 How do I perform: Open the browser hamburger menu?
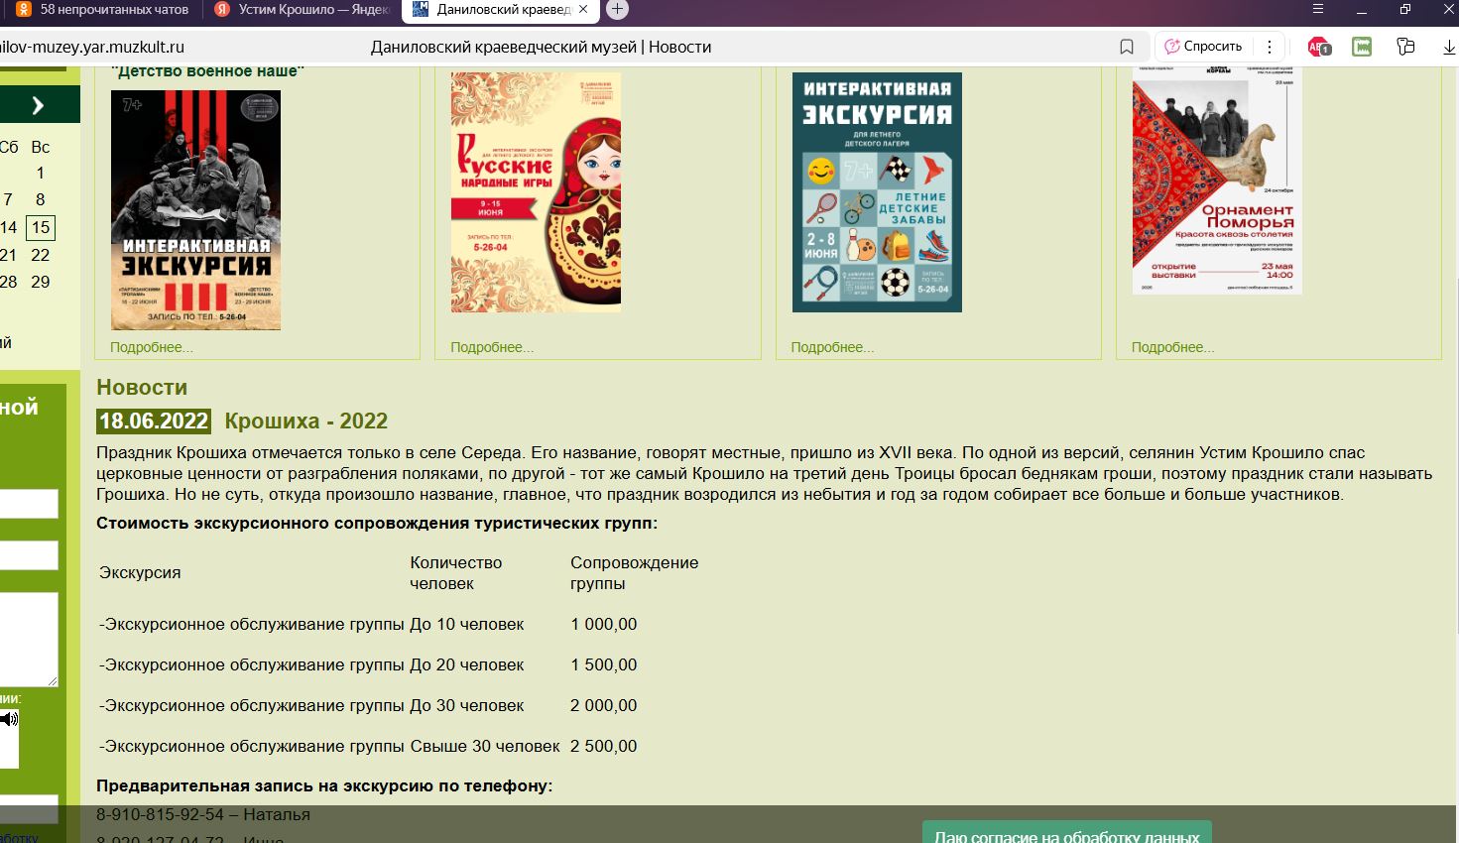[x=1318, y=9]
